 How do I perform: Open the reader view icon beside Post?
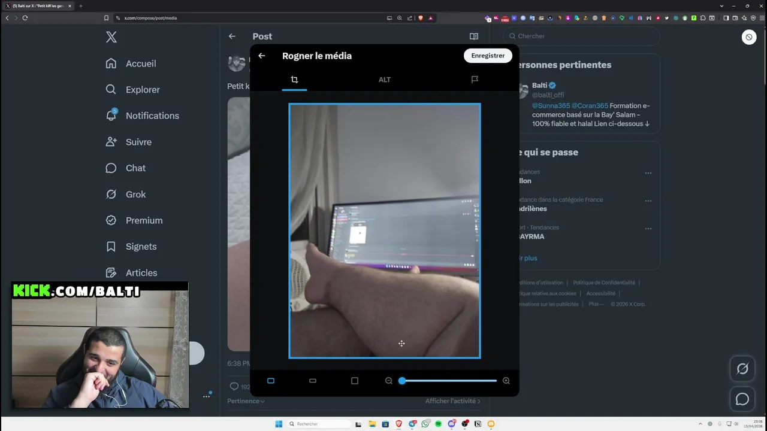[474, 37]
